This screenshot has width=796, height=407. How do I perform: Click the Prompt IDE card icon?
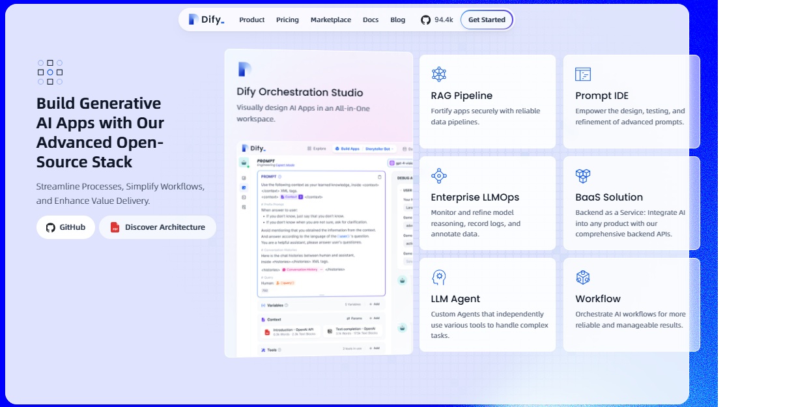coord(583,74)
